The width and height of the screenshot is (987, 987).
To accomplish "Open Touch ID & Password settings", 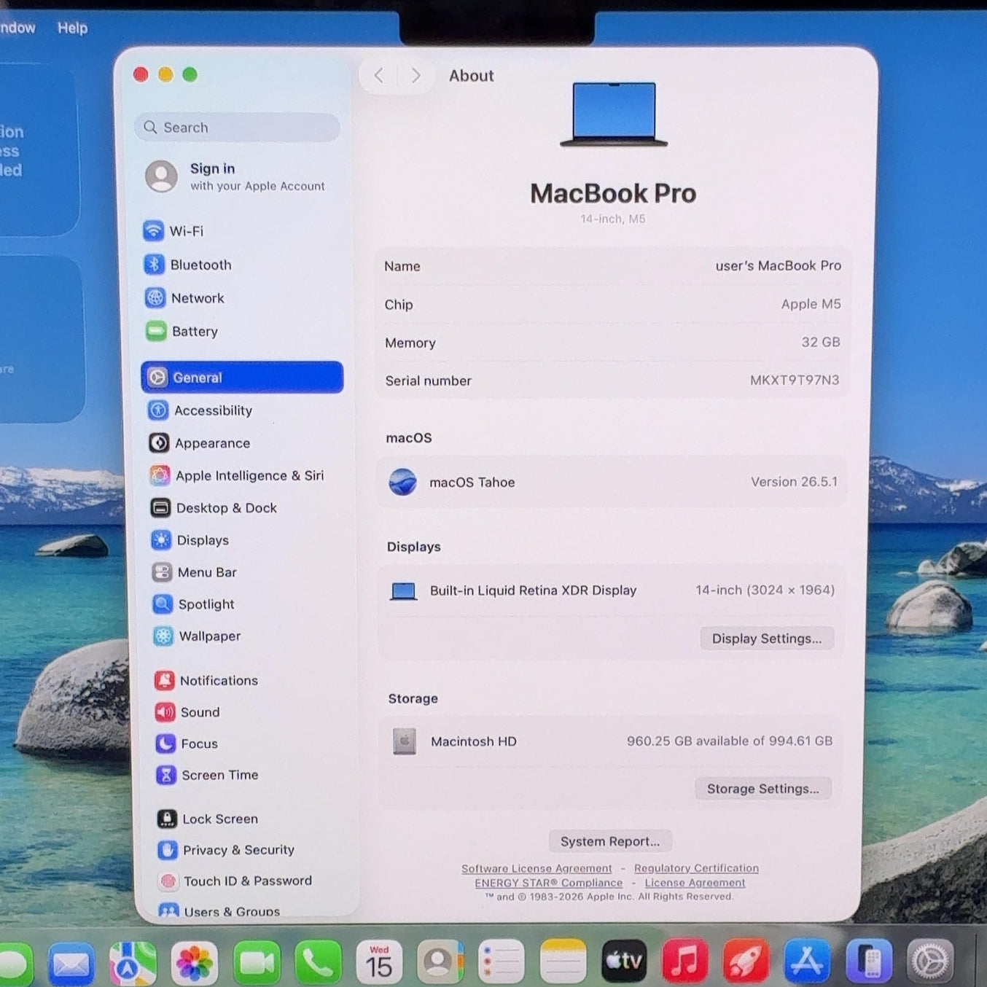I will [235, 881].
